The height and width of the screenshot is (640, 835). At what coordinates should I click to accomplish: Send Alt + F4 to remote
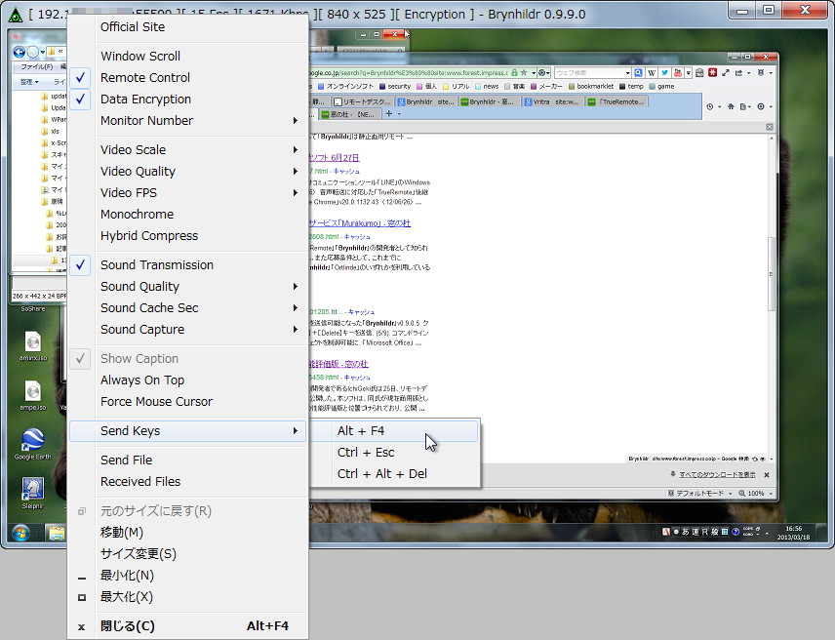(395, 431)
